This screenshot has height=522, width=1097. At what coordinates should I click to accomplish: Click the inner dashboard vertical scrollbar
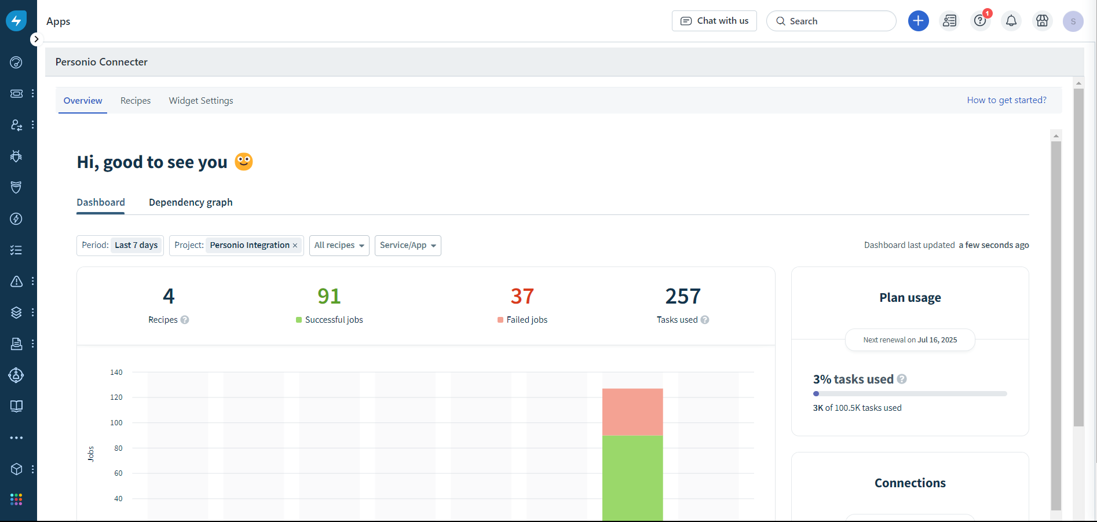(x=1056, y=324)
